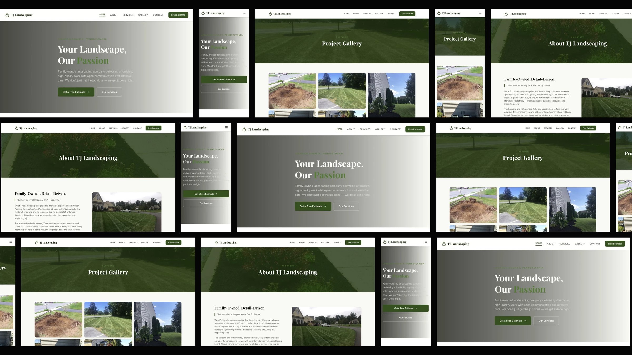Select ABOUT nav item in bottom-row desktop home mockup
This screenshot has width=632, height=355.
[551, 244]
